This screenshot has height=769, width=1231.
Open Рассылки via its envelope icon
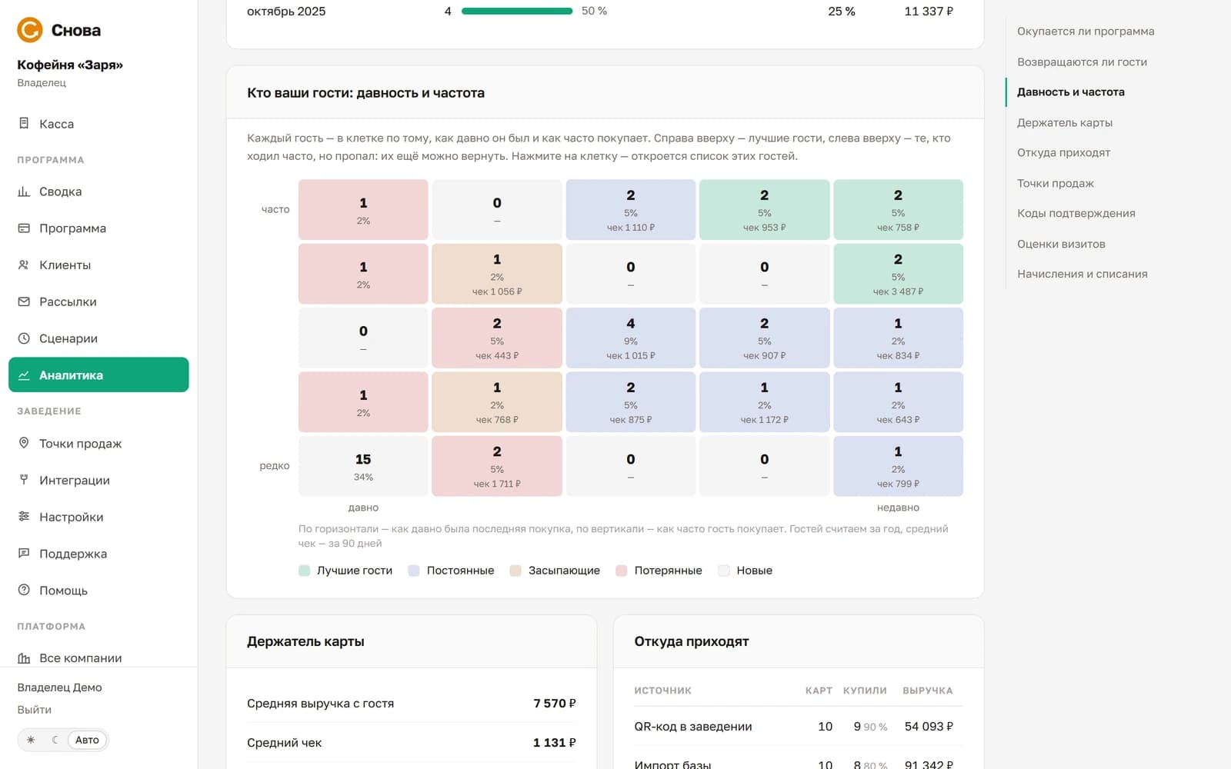coord(24,301)
